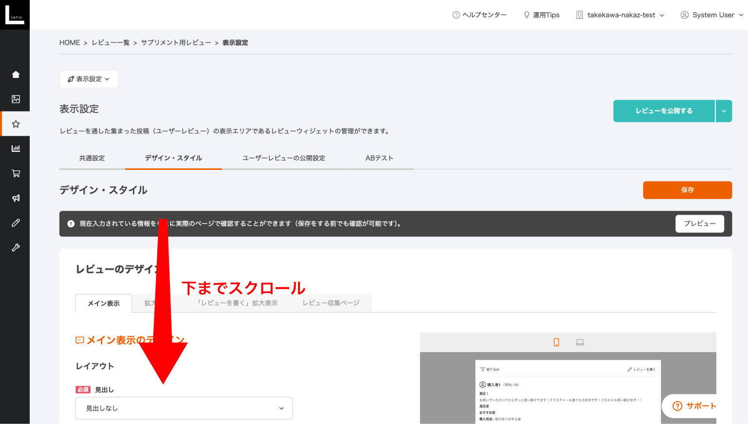Open the 表示設定 dropdown button
The height and width of the screenshot is (424, 748).
click(89, 79)
